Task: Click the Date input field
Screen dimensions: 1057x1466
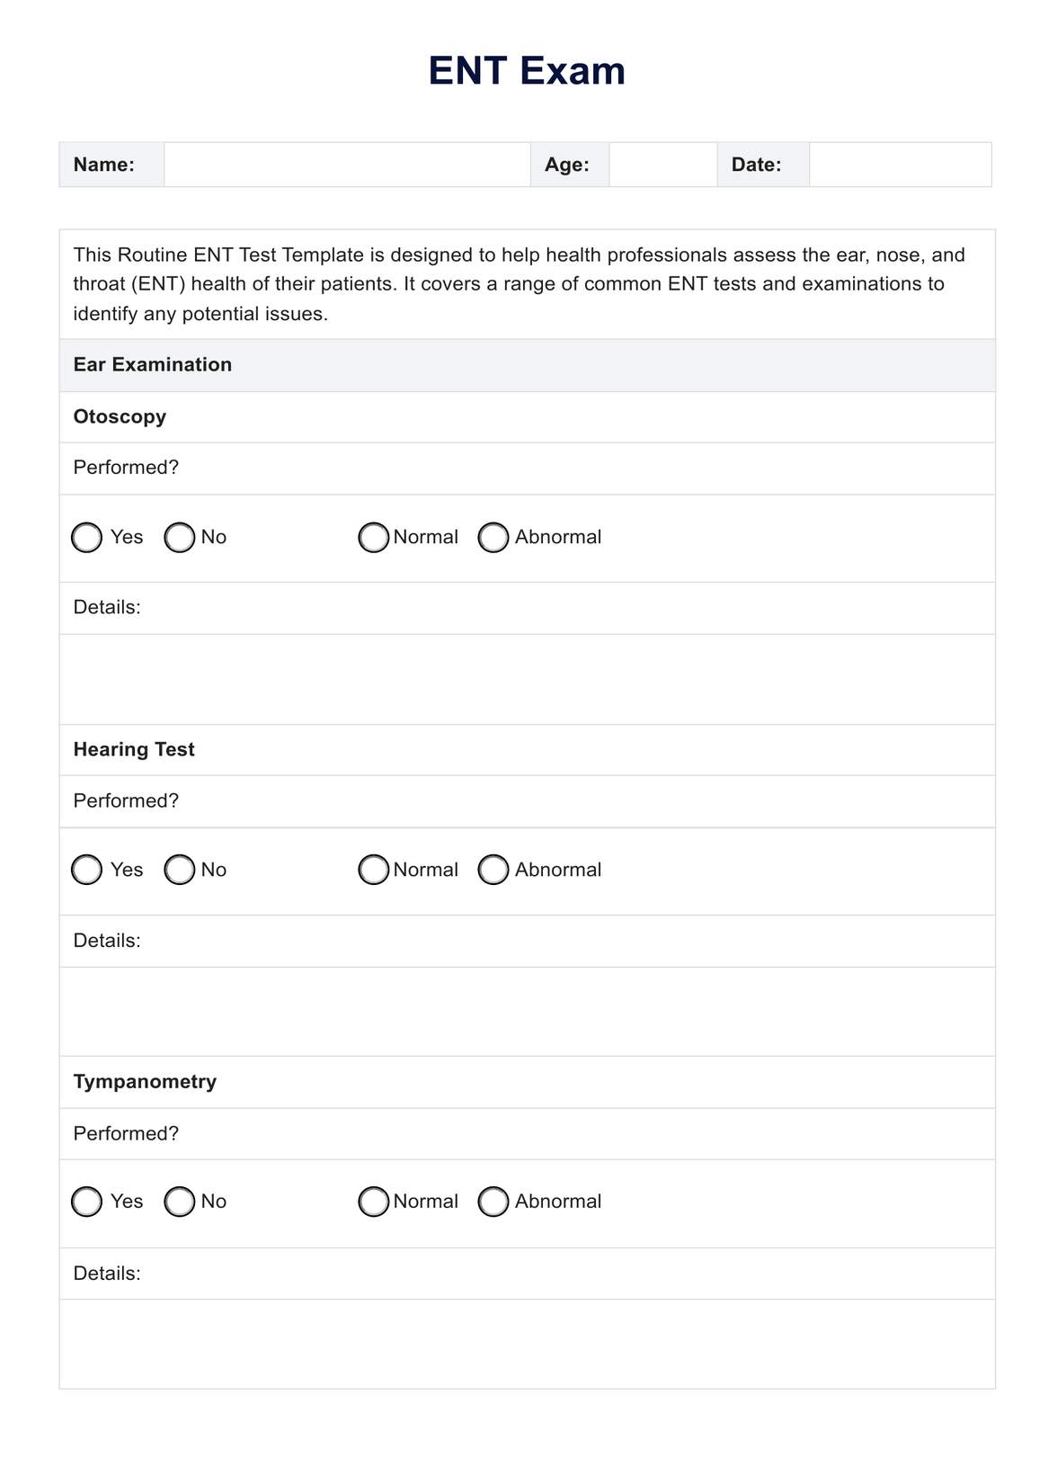Action: (900, 165)
